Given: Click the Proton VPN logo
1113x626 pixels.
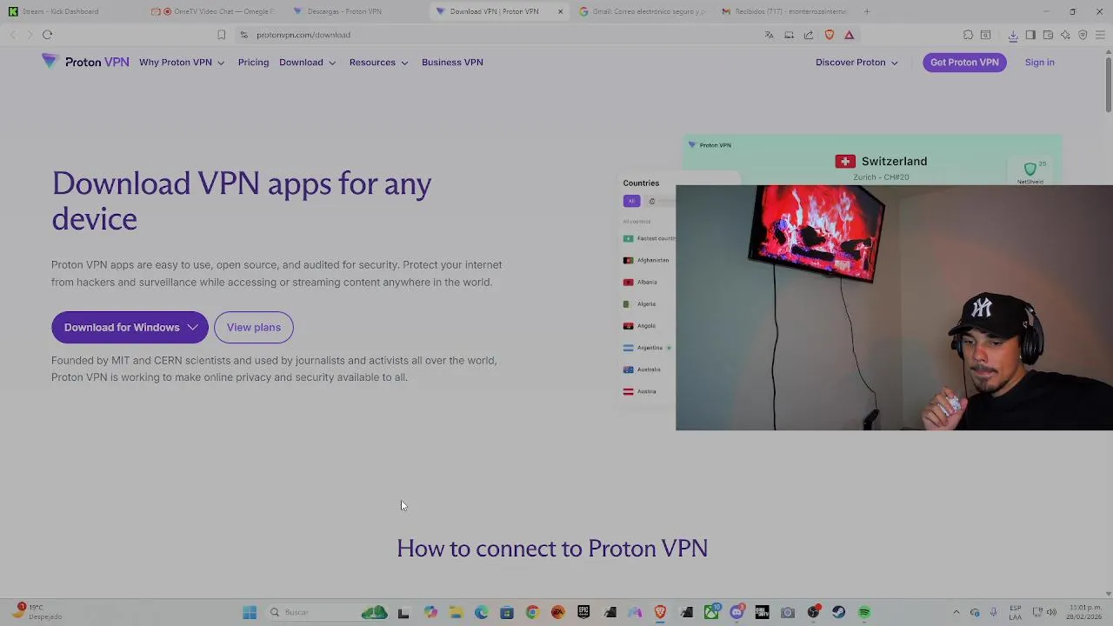Looking at the screenshot, I should point(85,62).
